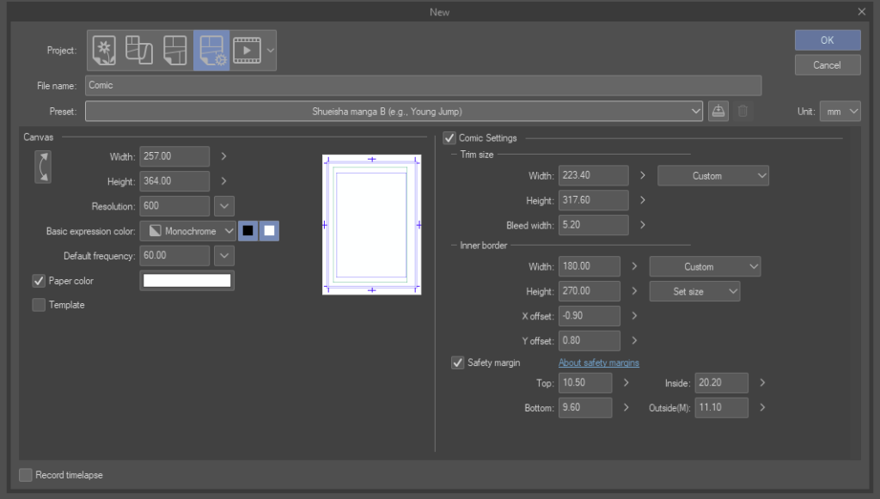Image resolution: width=880 pixels, height=499 pixels.
Task: Enable the Template checkbox
Action: tap(39, 305)
